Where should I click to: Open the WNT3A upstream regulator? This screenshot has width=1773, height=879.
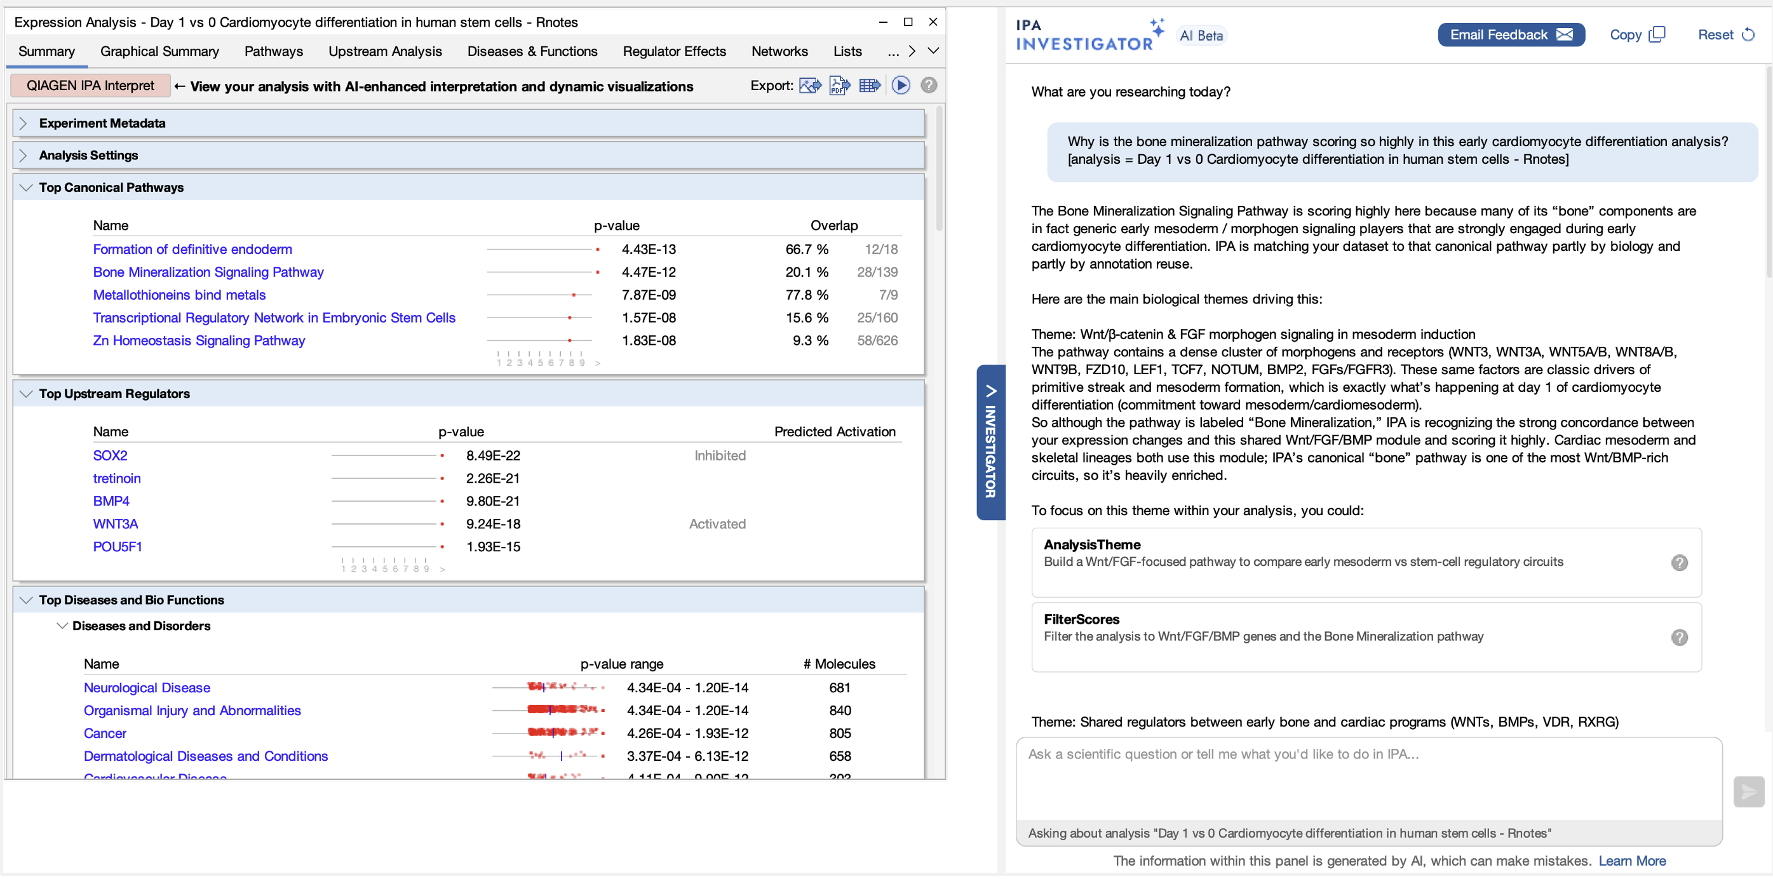click(116, 525)
